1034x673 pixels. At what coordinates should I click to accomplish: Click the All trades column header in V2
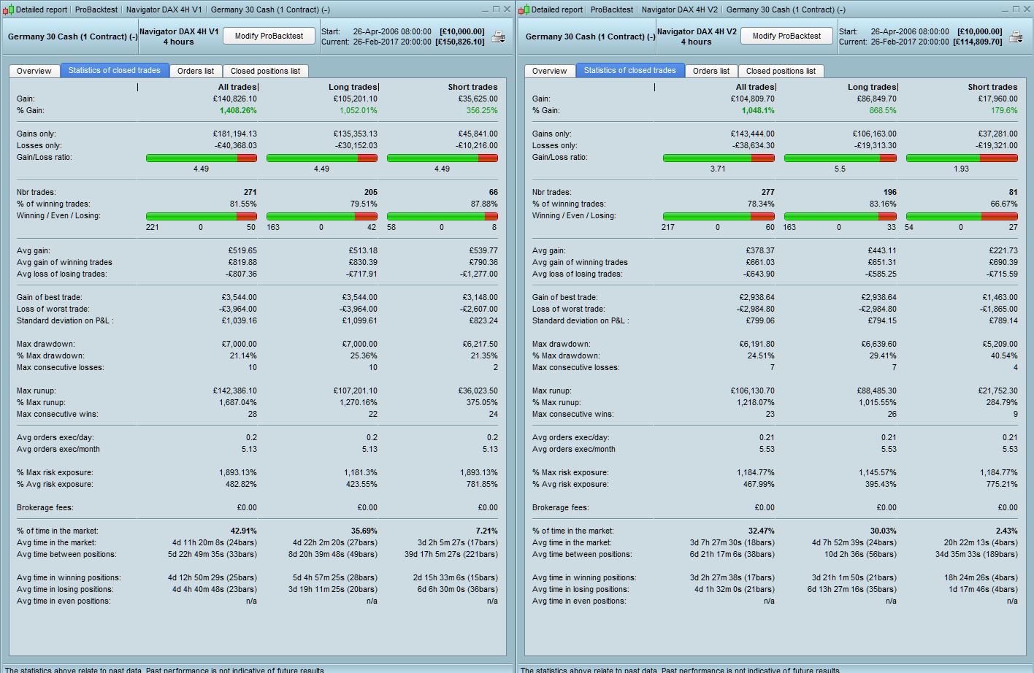click(755, 87)
